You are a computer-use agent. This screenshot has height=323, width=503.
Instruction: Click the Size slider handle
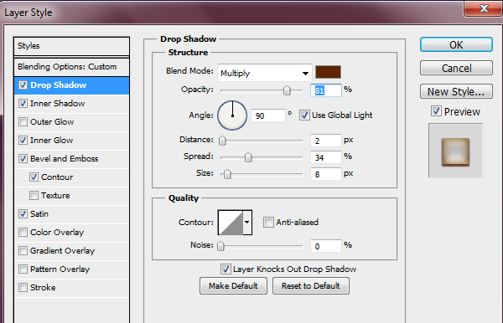(x=227, y=174)
